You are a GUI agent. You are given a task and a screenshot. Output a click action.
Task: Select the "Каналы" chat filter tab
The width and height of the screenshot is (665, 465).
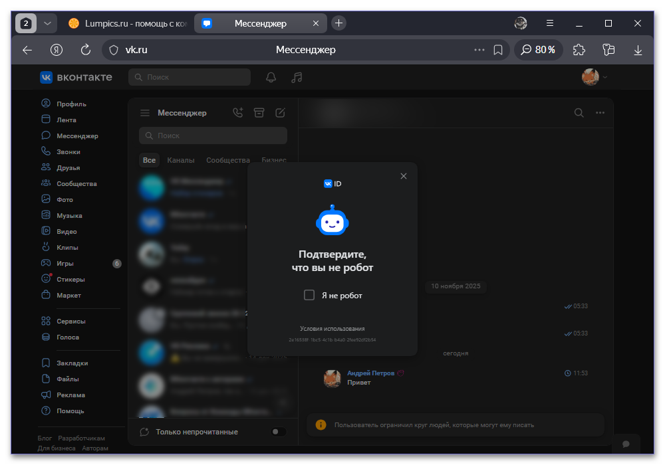tap(181, 160)
